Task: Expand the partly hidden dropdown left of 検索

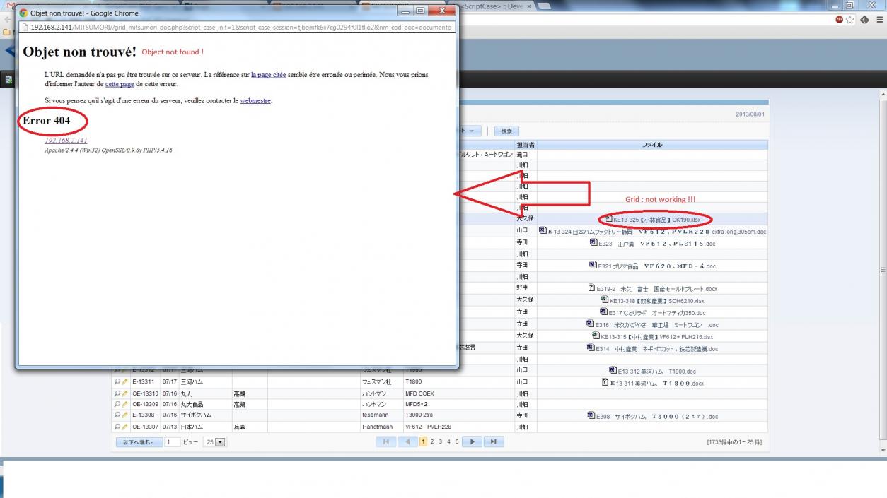Action: pyautogui.click(x=470, y=131)
